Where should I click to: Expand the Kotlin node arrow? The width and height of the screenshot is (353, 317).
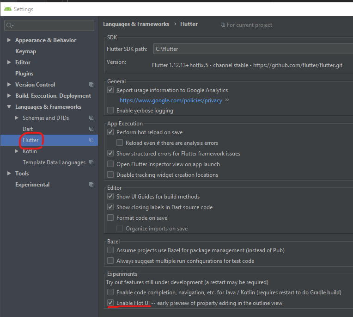click(x=17, y=151)
